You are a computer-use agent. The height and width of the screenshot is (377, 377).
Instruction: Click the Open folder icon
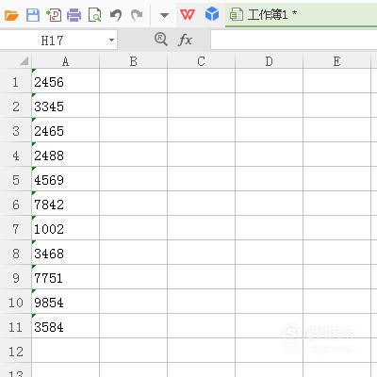click(x=11, y=15)
